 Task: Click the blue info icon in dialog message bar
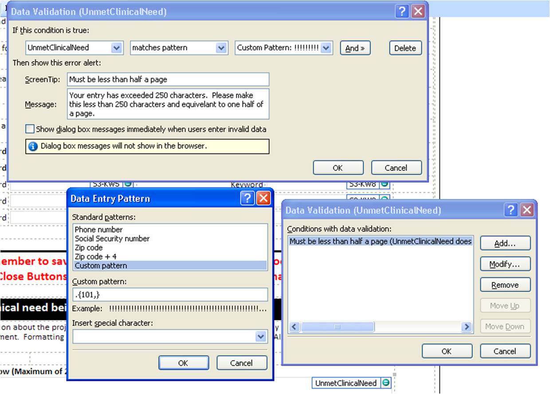(33, 146)
